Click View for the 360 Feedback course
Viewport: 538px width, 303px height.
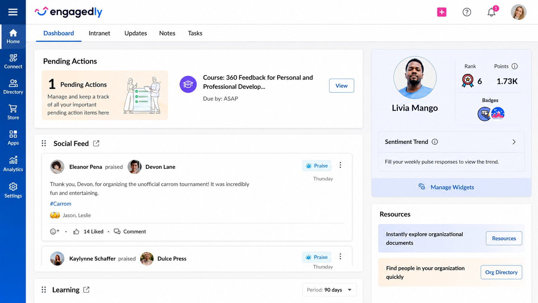pos(341,86)
